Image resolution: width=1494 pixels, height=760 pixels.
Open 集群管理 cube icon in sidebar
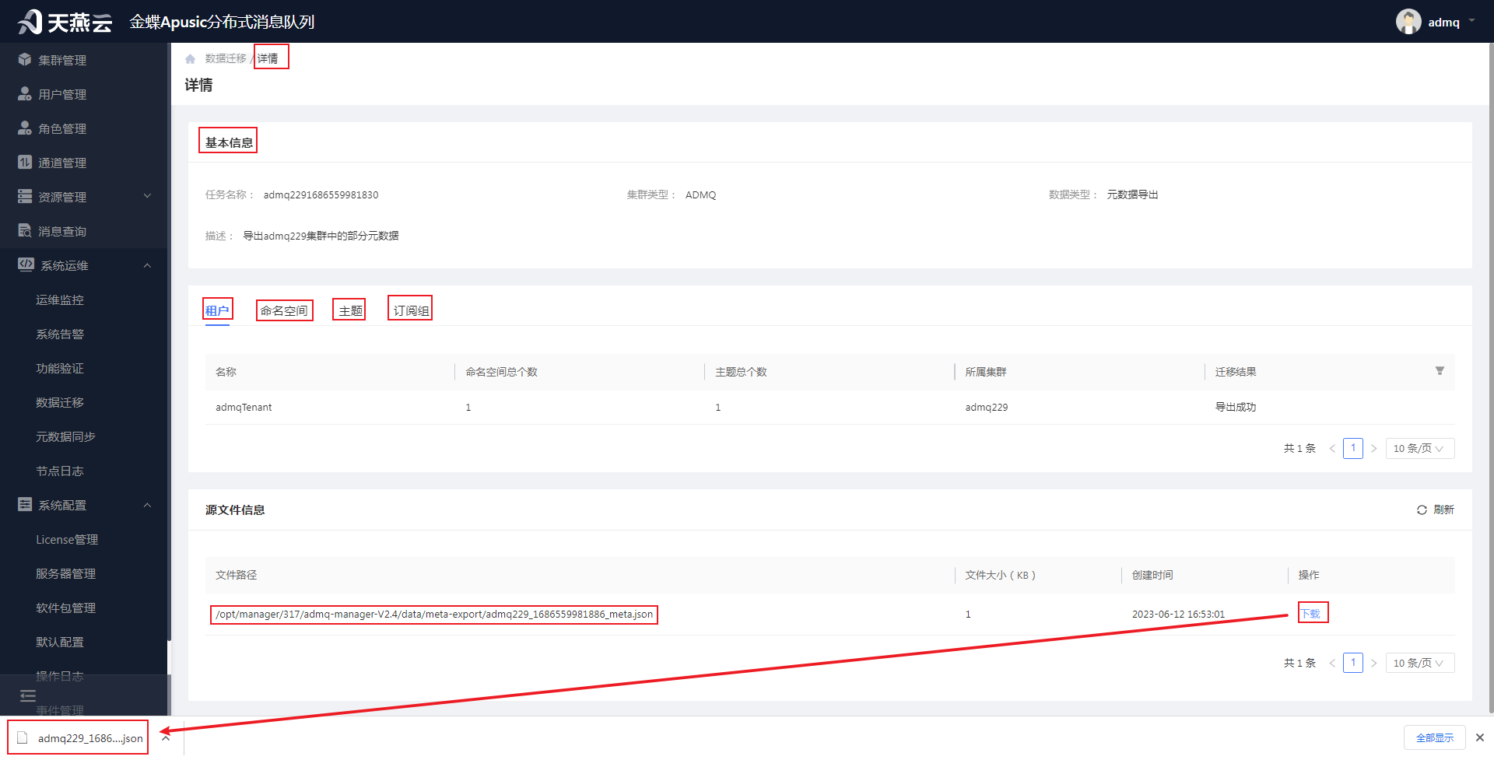pyautogui.click(x=25, y=60)
